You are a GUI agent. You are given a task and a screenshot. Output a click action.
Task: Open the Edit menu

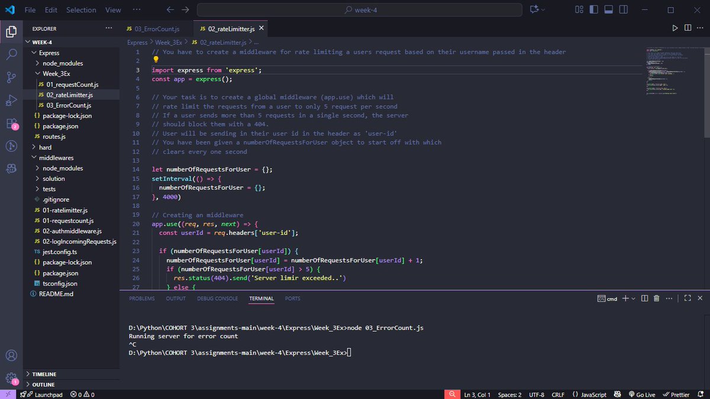click(51, 9)
